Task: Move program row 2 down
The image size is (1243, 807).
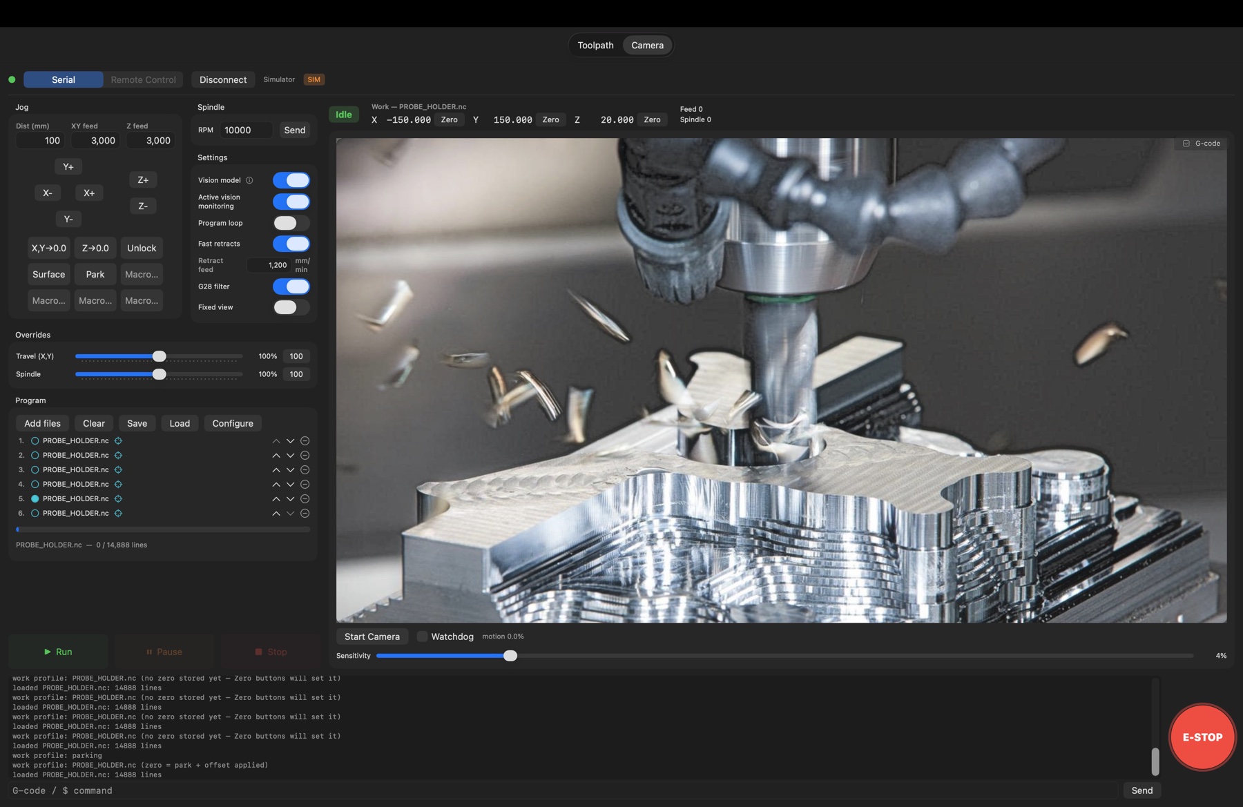Action: [291, 456]
